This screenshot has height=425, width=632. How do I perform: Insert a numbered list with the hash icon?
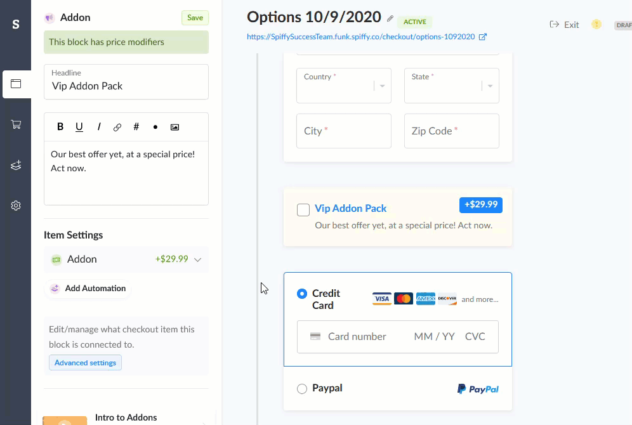pos(136,127)
